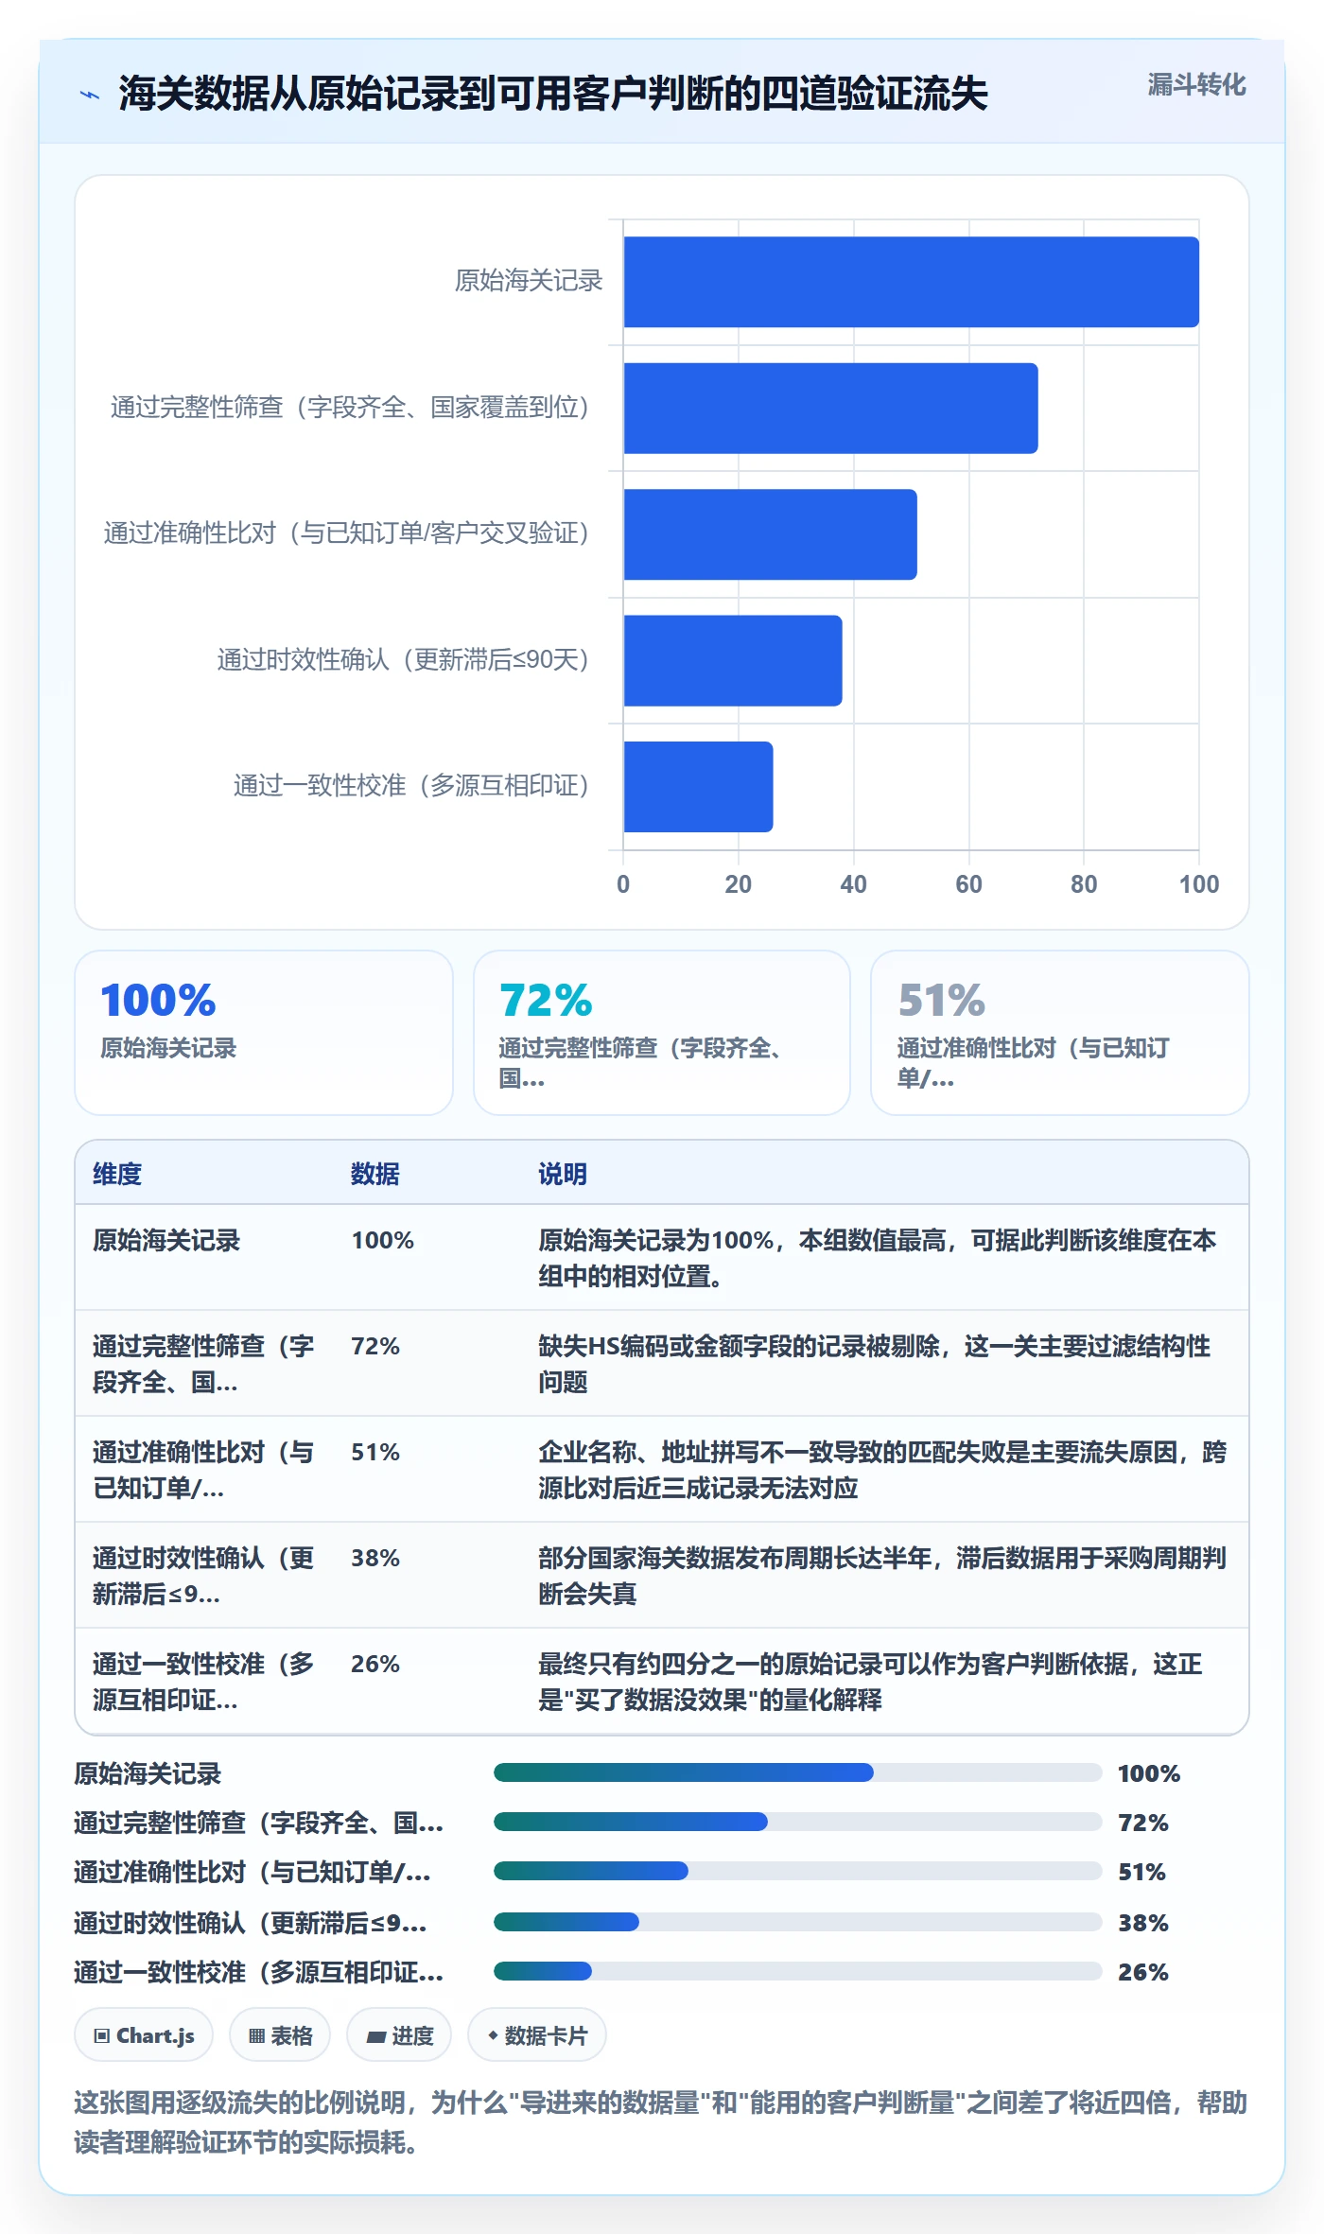Screen dimensions: 1324x2234
Task: Select the 51% cell in table
Action: pyautogui.click(x=375, y=1452)
